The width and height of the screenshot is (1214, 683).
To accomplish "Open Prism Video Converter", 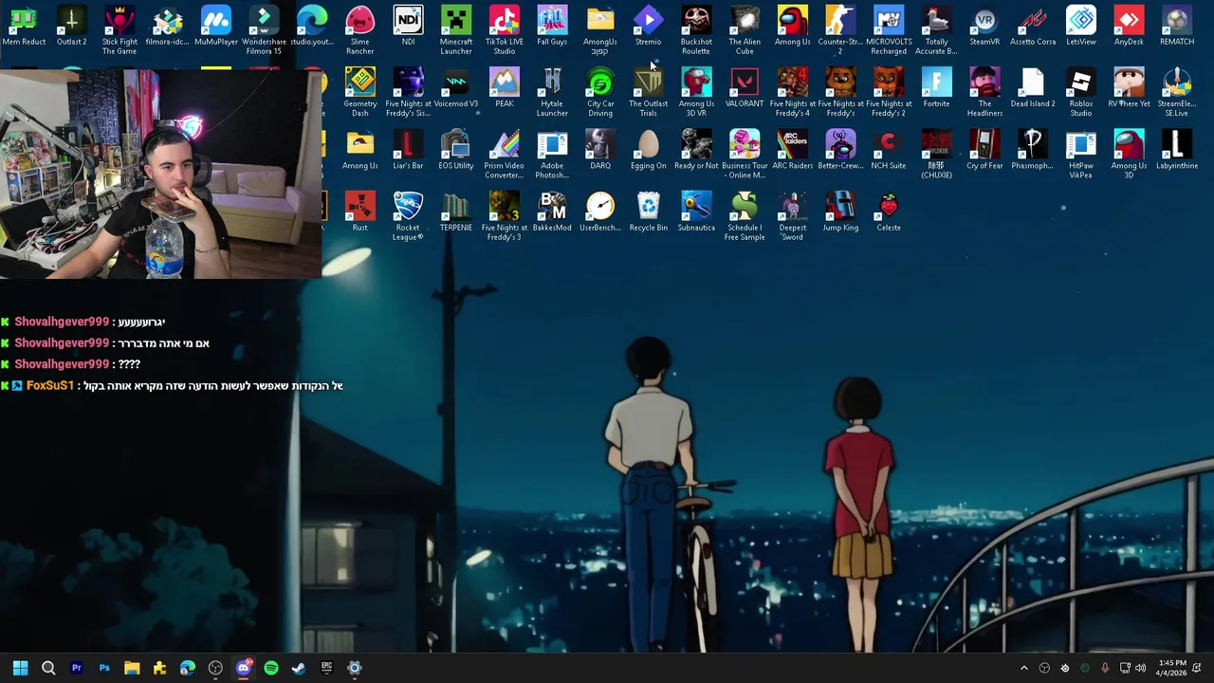I will coord(504,154).
